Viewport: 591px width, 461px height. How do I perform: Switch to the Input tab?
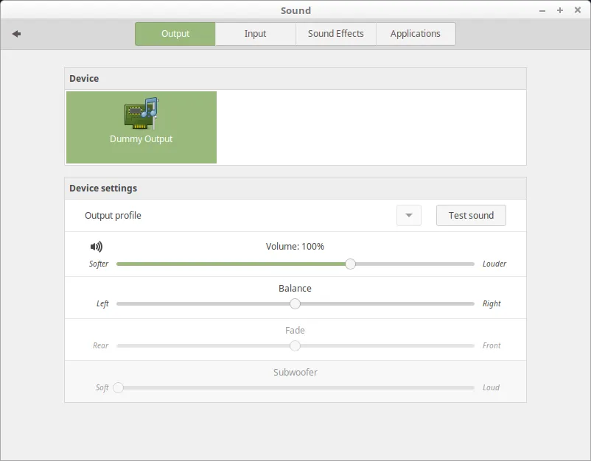tap(255, 34)
